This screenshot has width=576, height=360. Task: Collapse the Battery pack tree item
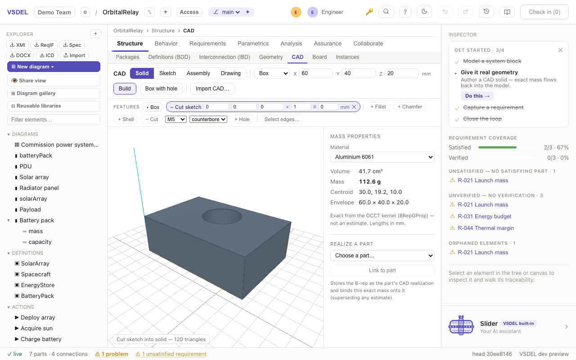[x=9, y=220]
